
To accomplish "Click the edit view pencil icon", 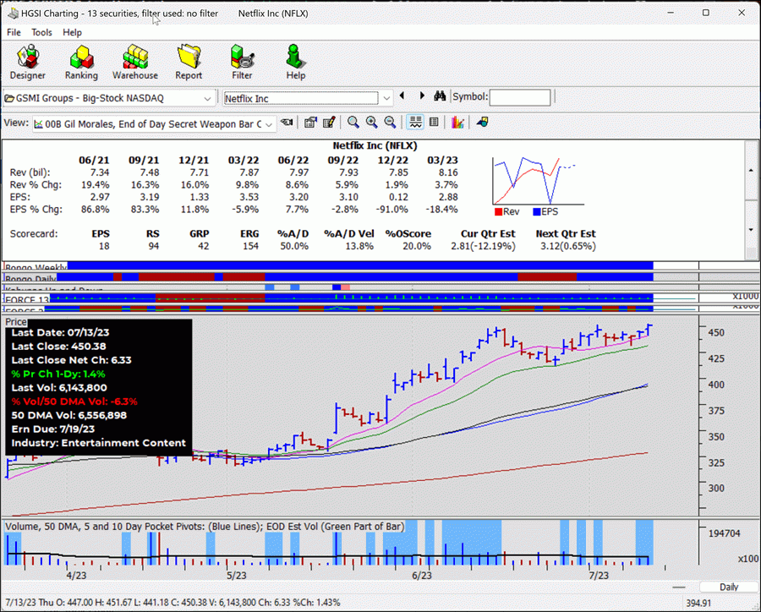I will 329,123.
